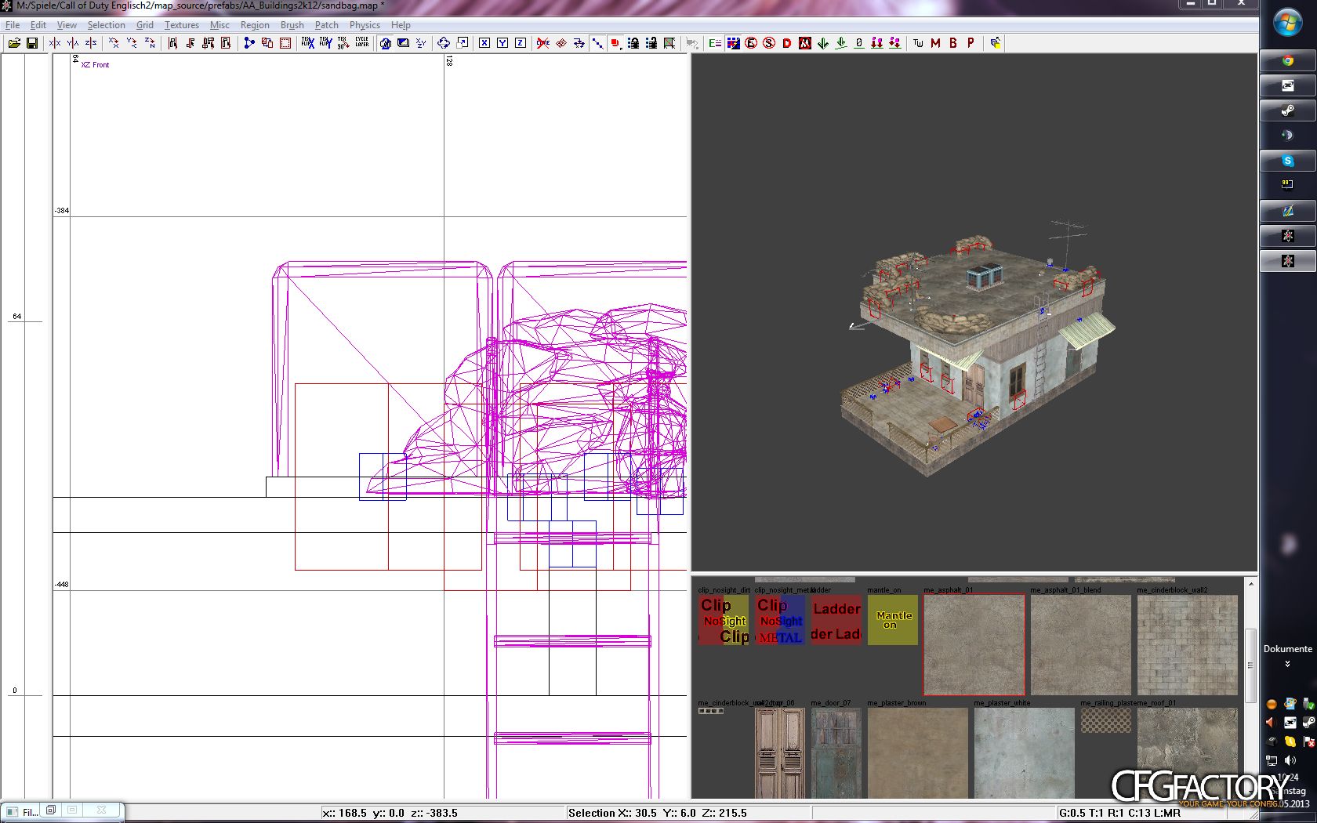This screenshot has width=1317, height=823.
Task: Select the Mantle on texture thumbnail
Action: pyautogui.click(x=893, y=620)
